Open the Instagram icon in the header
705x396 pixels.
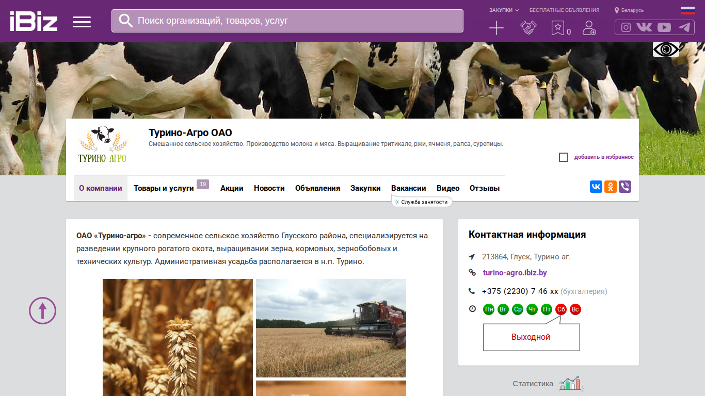[x=626, y=27]
